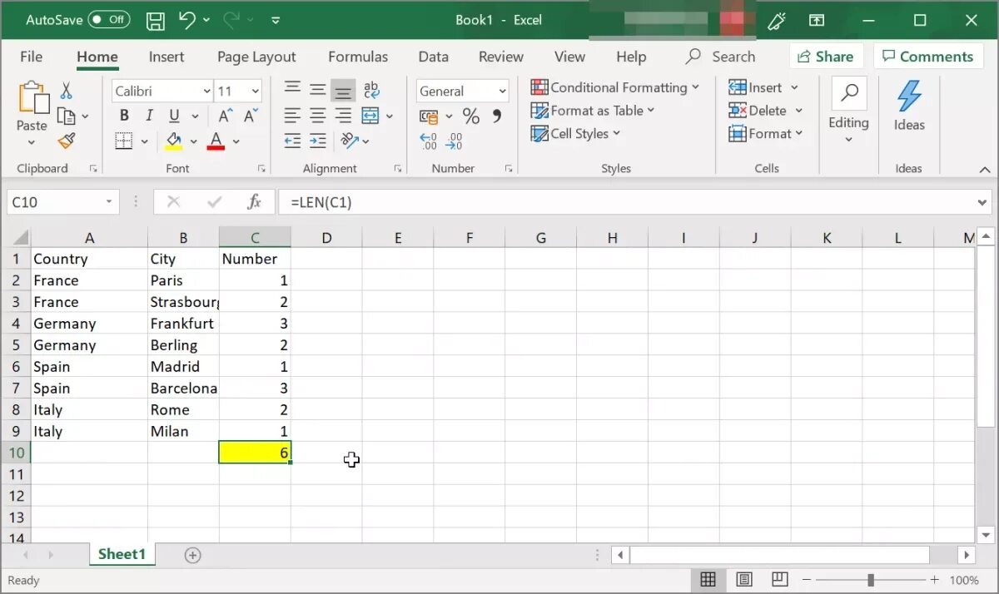Top align cell contents
This screenshot has width=999, height=594.
292,89
